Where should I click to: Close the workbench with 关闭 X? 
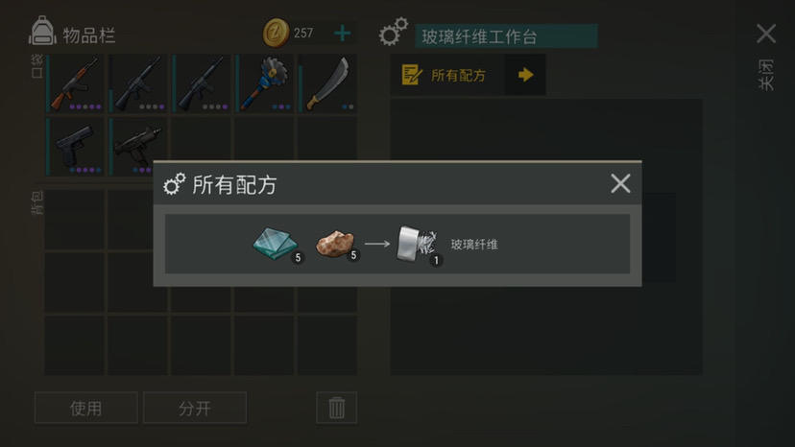[x=765, y=34]
